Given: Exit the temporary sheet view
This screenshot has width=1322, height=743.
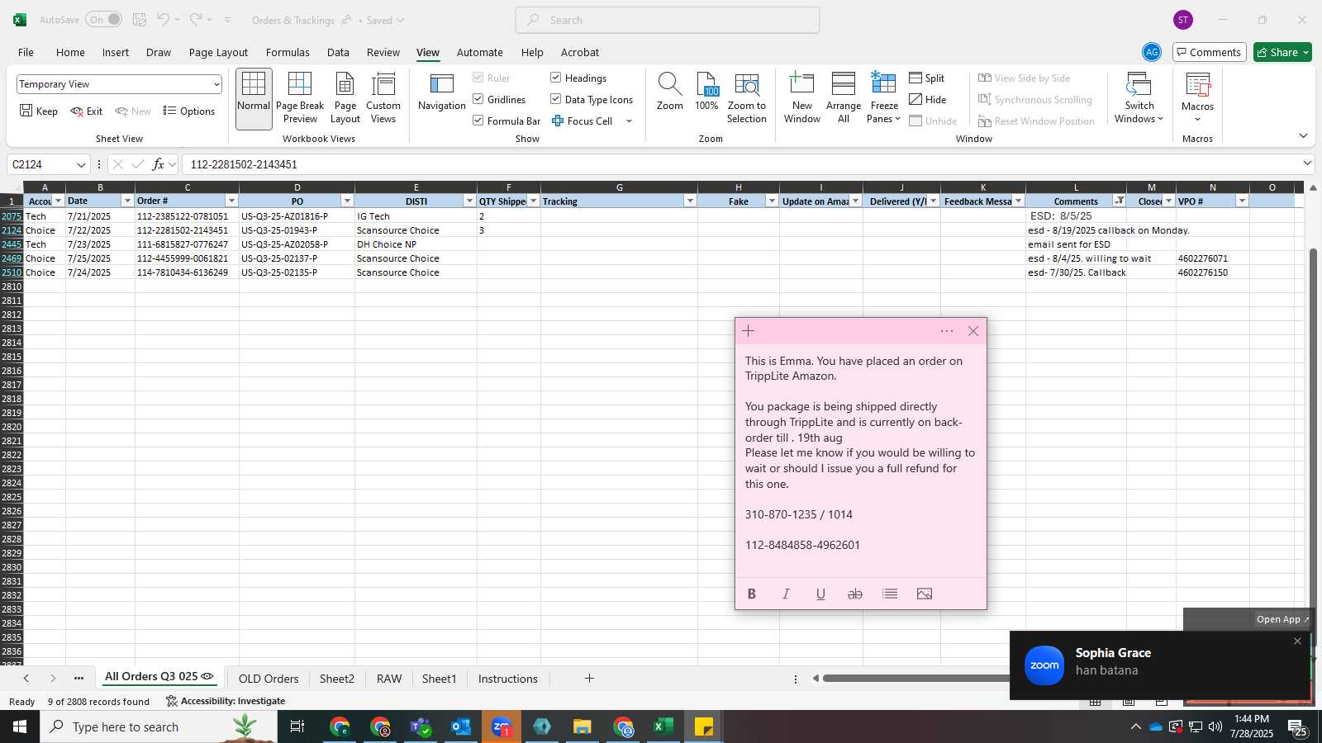Looking at the screenshot, I should [87, 111].
